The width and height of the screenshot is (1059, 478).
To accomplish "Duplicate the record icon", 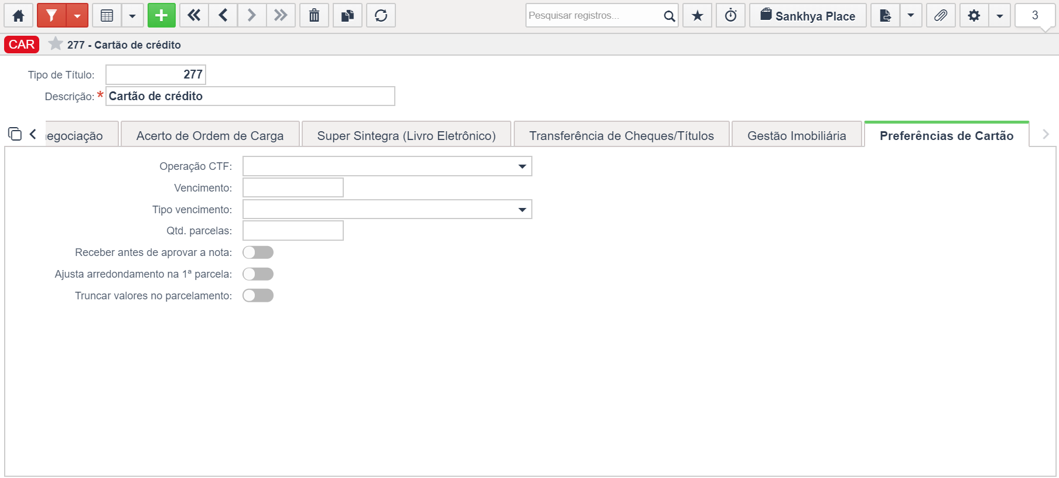I will pos(347,16).
